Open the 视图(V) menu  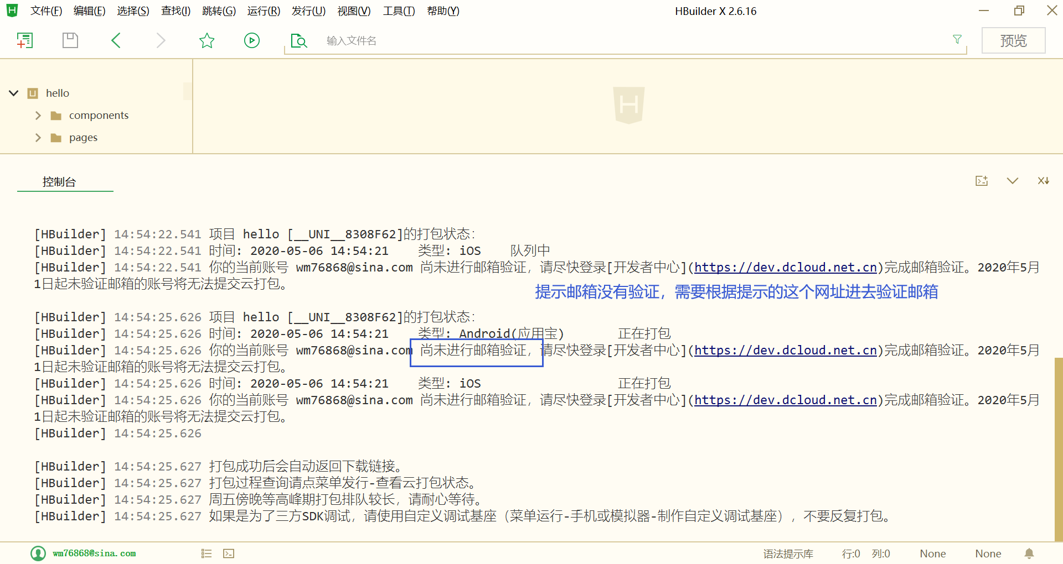[354, 11]
